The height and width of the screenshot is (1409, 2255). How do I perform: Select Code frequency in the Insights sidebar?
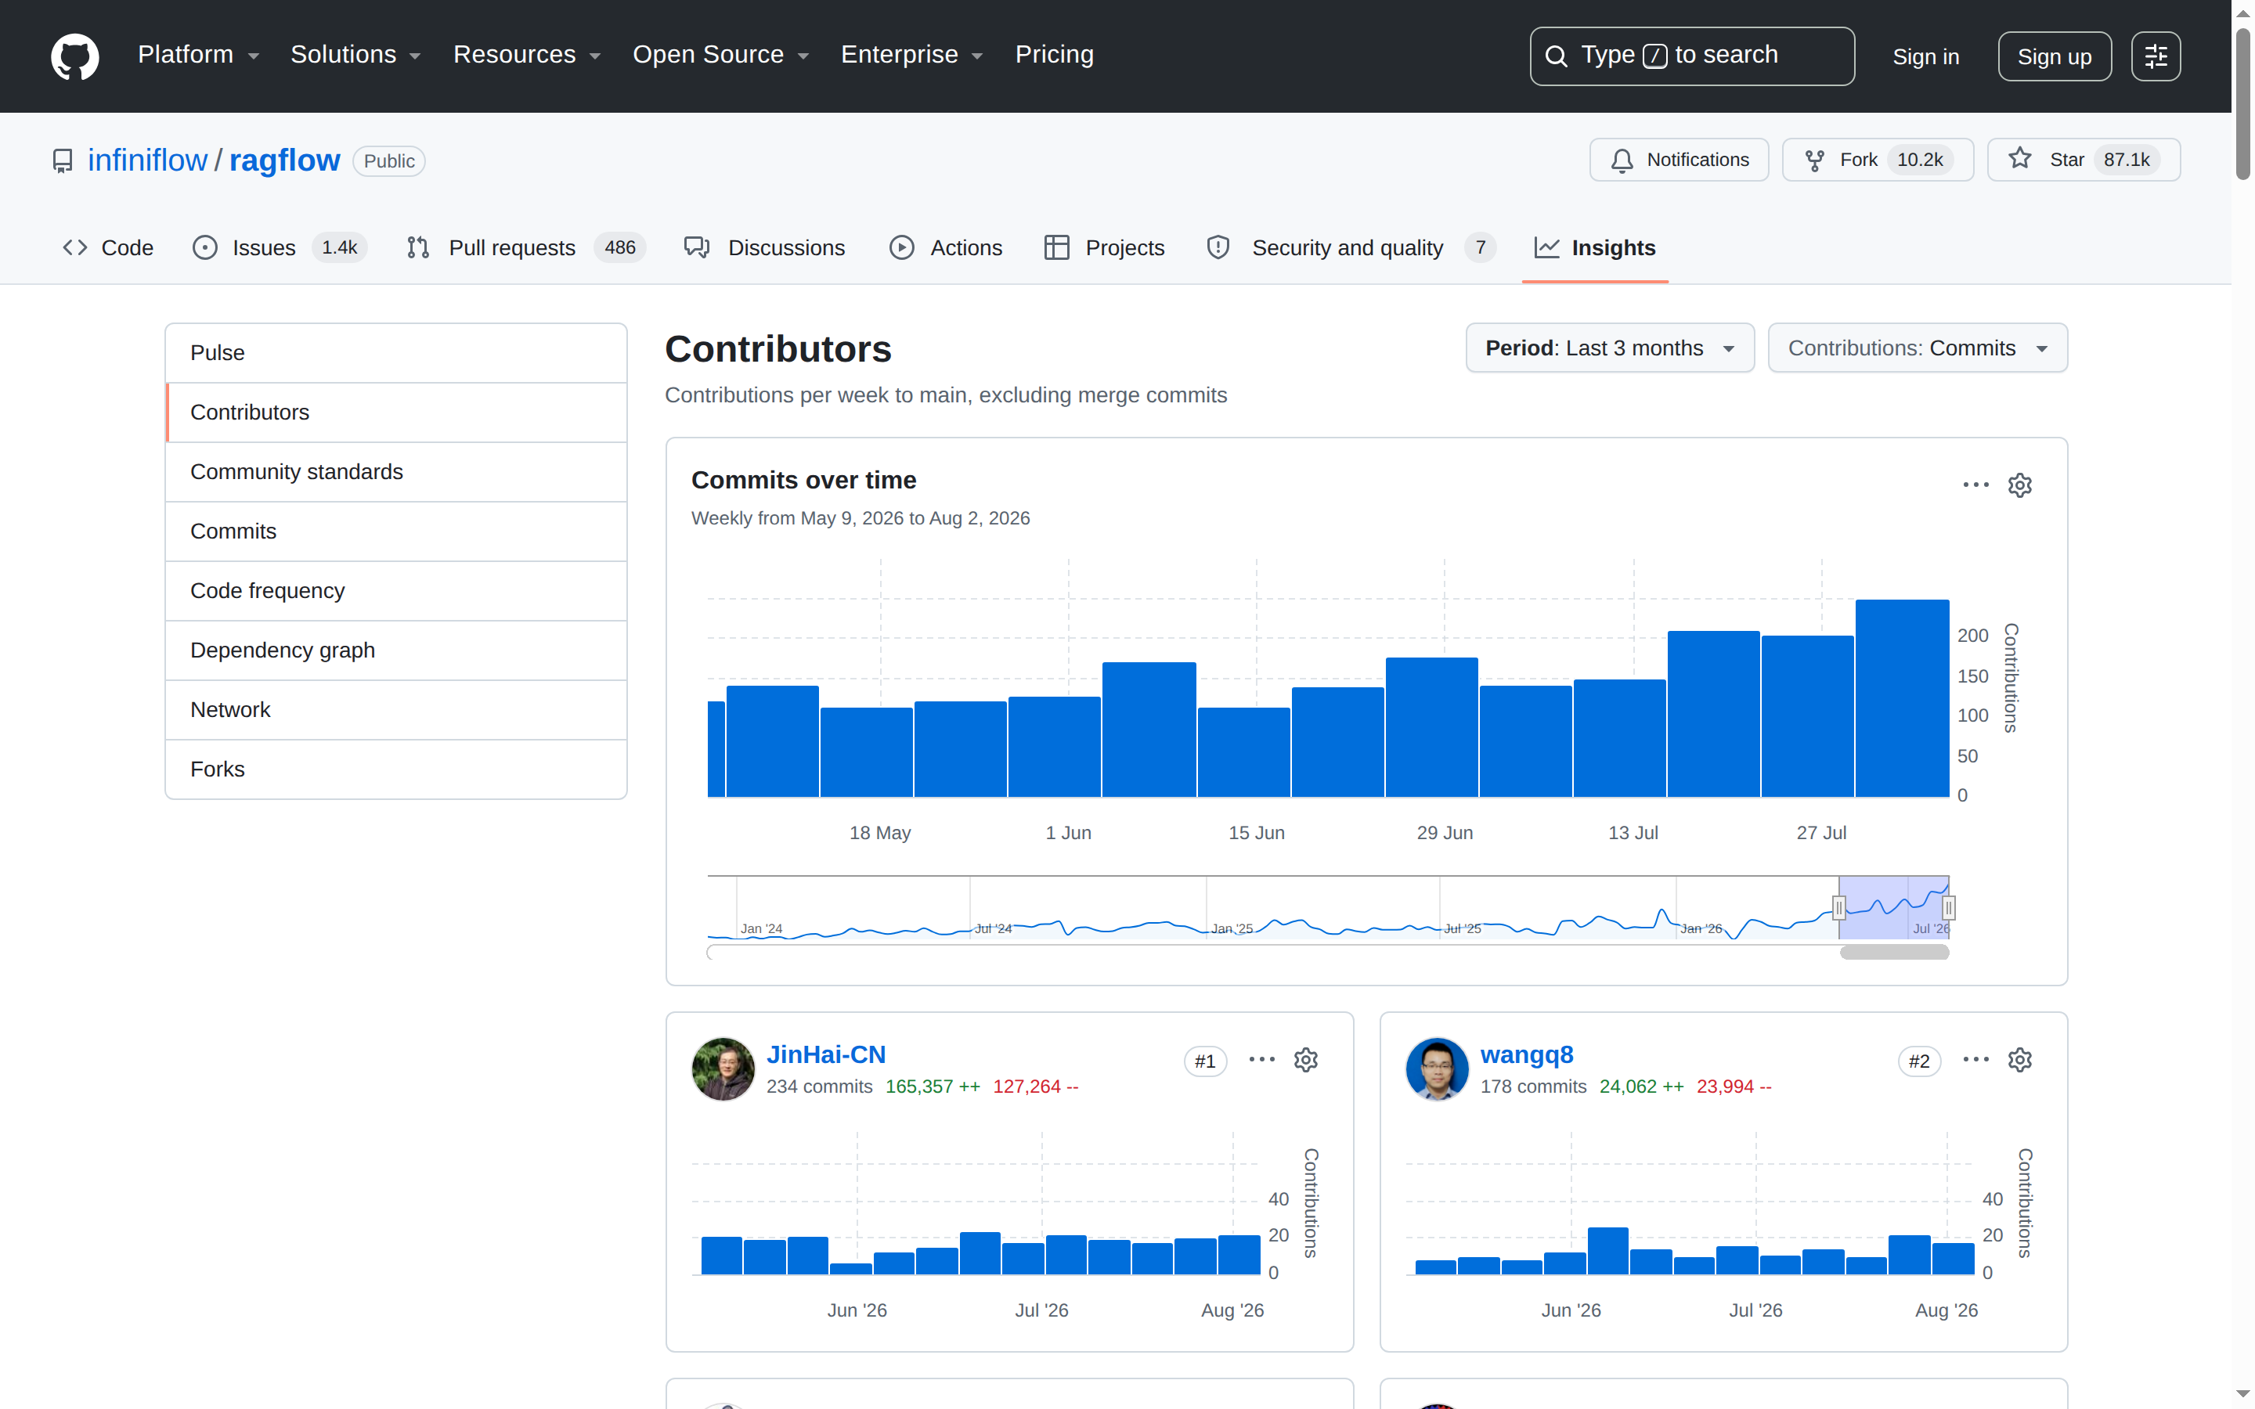tap(396, 591)
